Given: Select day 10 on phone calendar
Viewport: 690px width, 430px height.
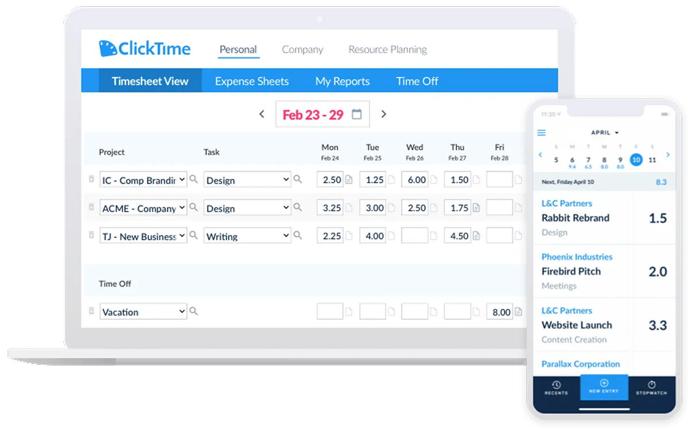Looking at the screenshot, I should tap(636, 160).
